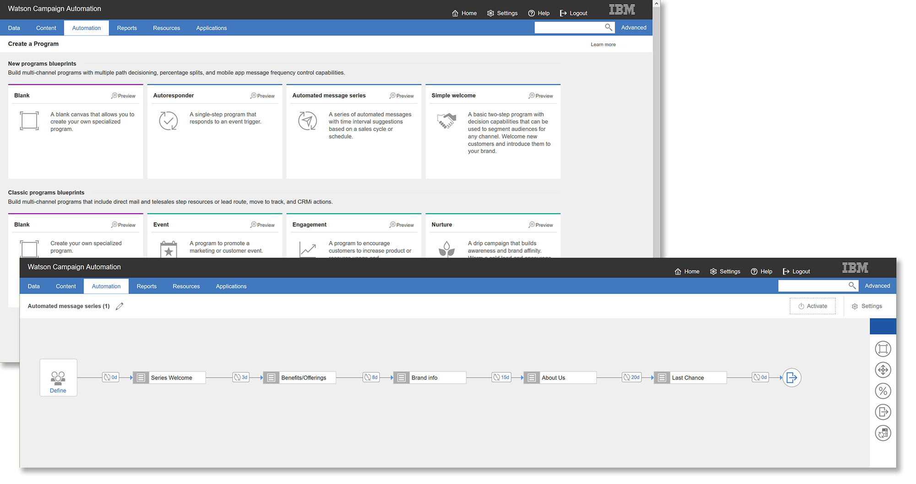The height and width of the screenshot is (484, 916).
Task: Click the search magnifier in the back window
Action: (608, 27)
